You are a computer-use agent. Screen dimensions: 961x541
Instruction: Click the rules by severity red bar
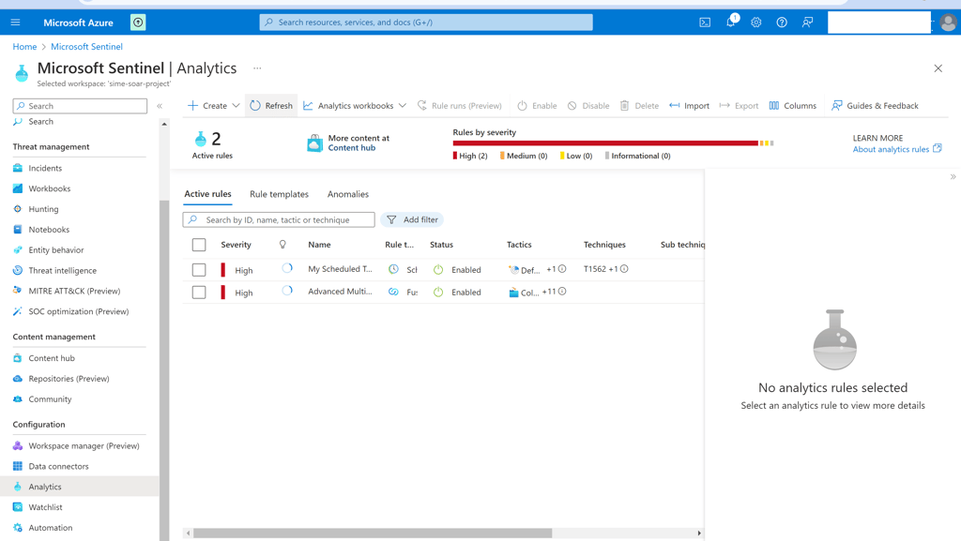click(x=605, y=143)
